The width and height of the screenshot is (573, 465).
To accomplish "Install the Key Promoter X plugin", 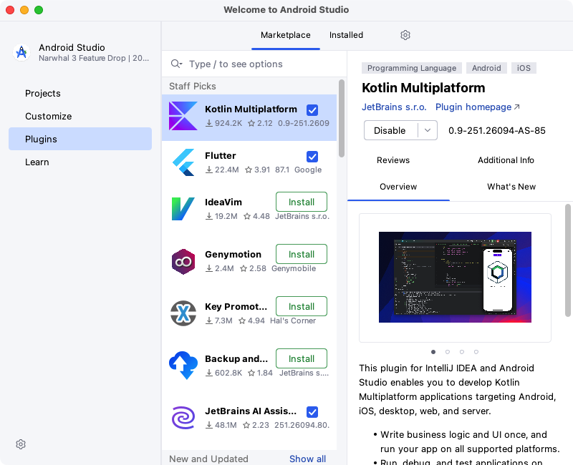I will coord(301,306).
